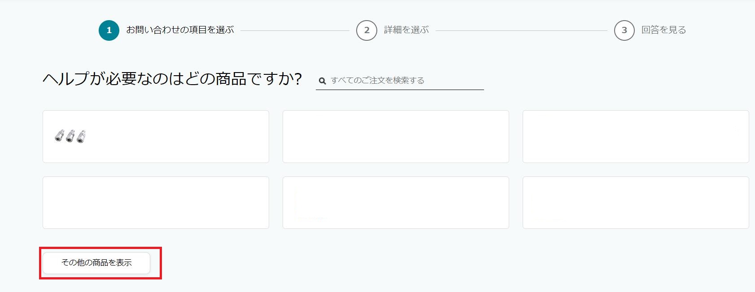Click the ヘルプが必要なのはどの商品ですか? heading
The height and width of the screenshot is (292, 755).
click(172, 79)
